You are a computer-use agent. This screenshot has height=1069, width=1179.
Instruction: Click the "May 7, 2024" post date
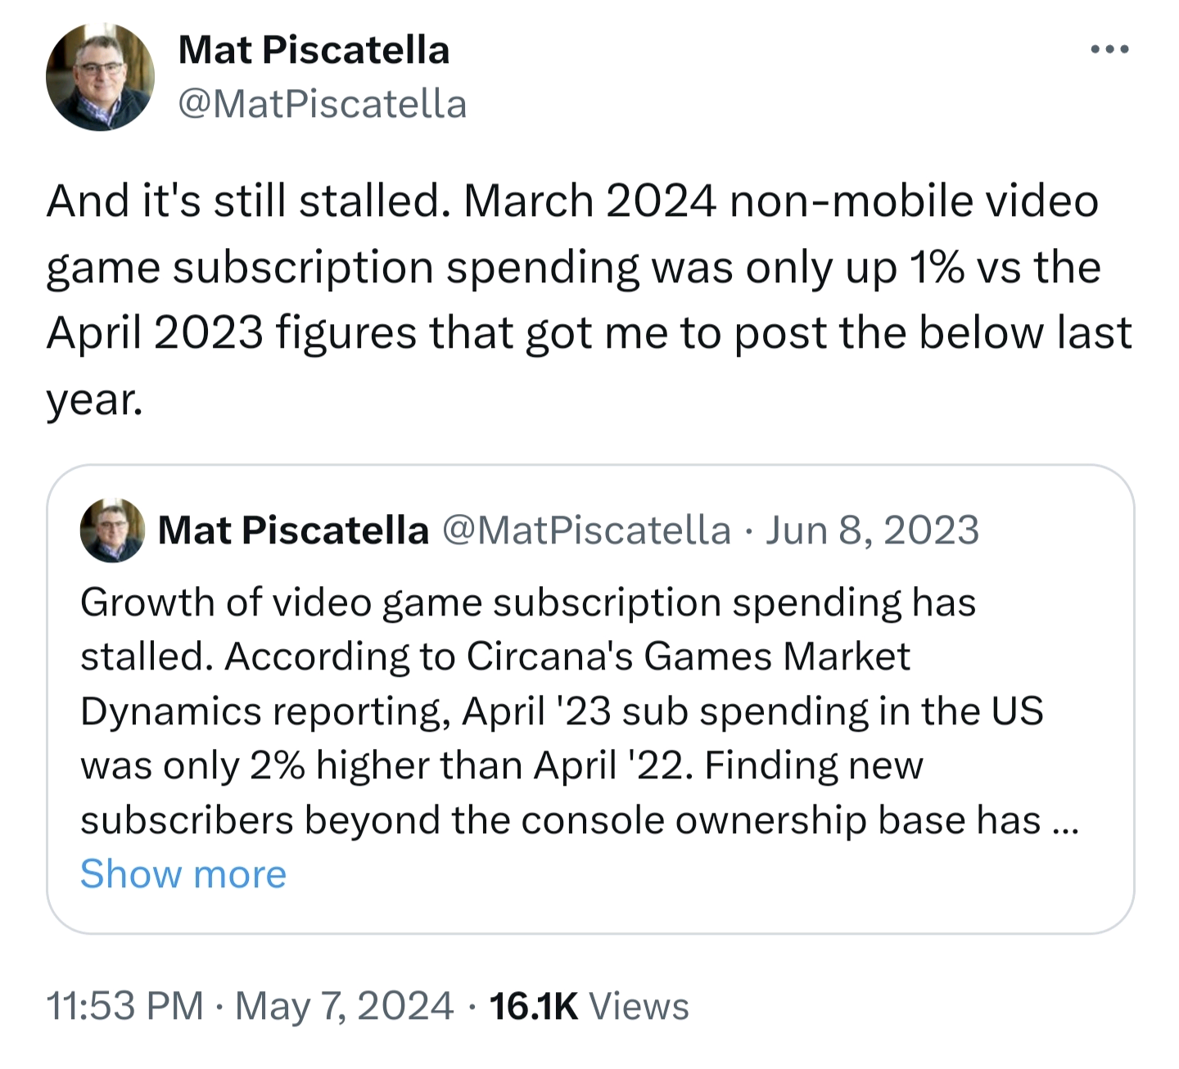pyautogui.click(x=344, y=1006)
